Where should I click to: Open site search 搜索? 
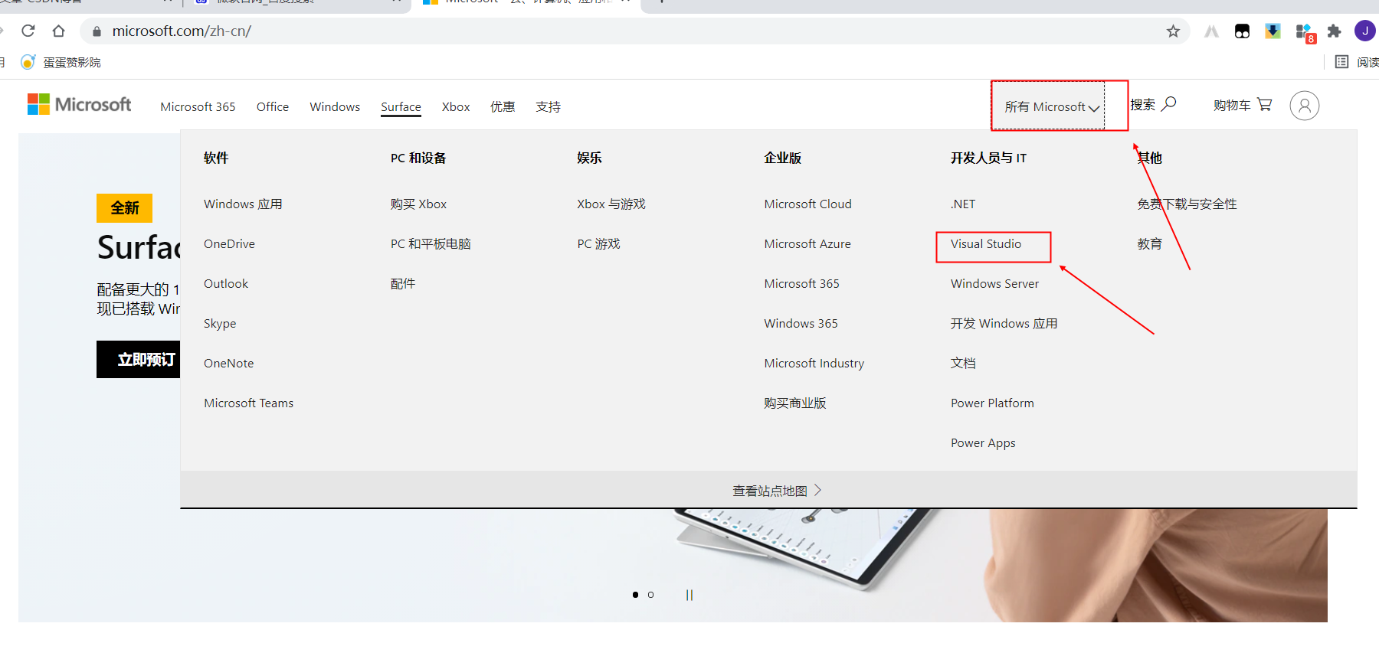1153,105
